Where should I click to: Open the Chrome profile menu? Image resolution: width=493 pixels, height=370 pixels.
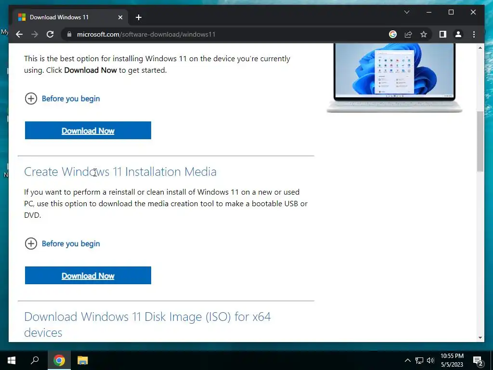(x=458, y=34)
